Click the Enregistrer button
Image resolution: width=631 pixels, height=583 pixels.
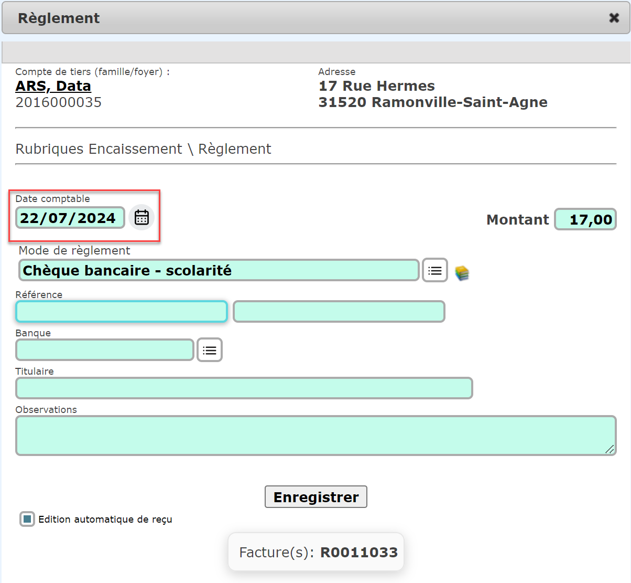[x=316, y=497]
